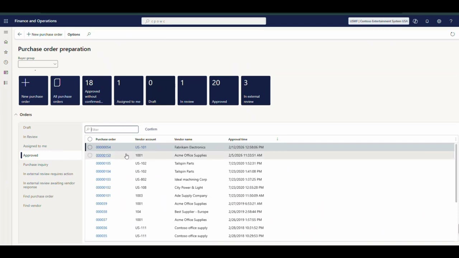Open Modules list icon in sidebar
This screenshot has height=258, width=459.
[x=6, y=83]
